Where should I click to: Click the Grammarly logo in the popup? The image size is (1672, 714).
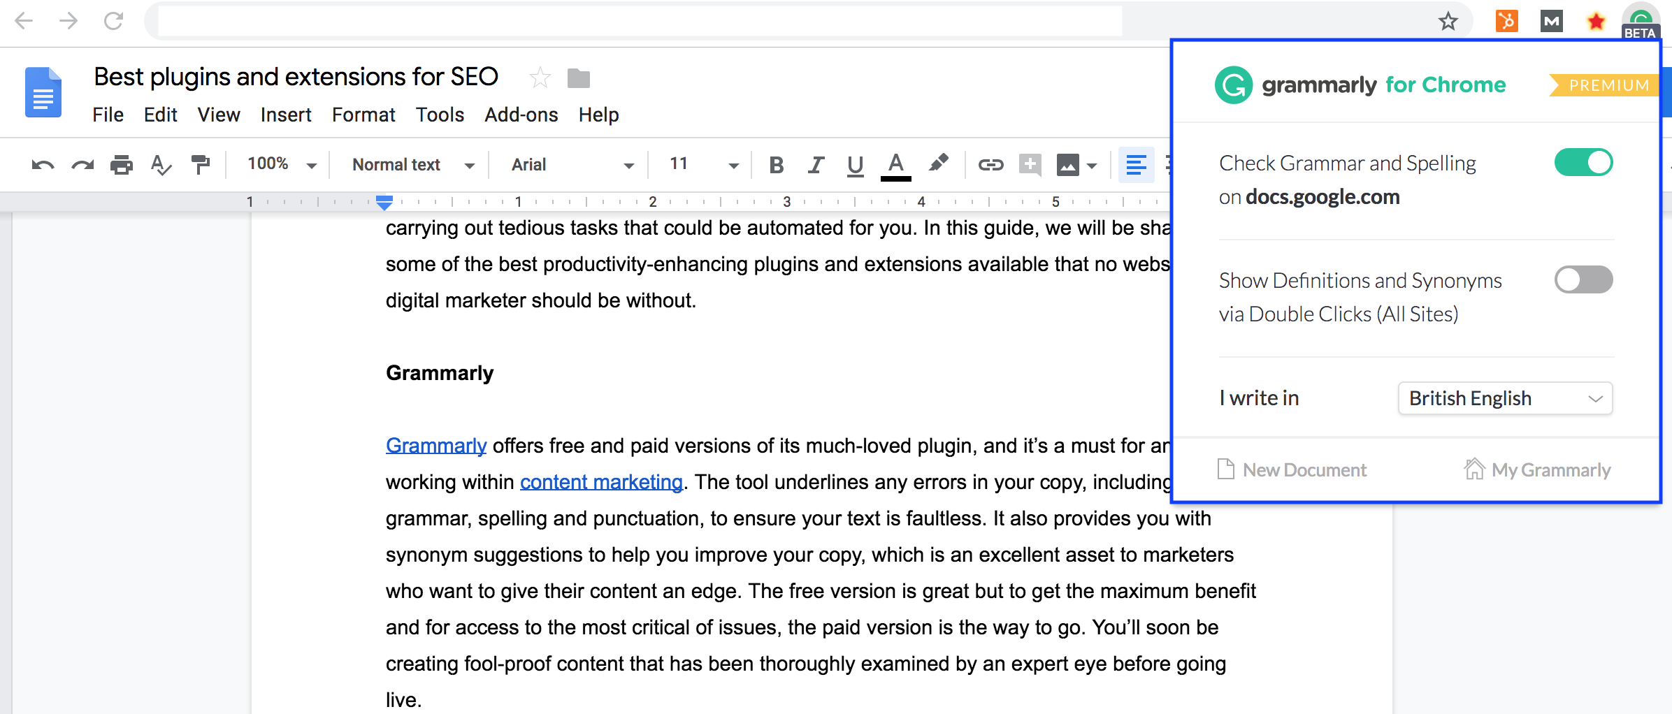pos(1234,85)
